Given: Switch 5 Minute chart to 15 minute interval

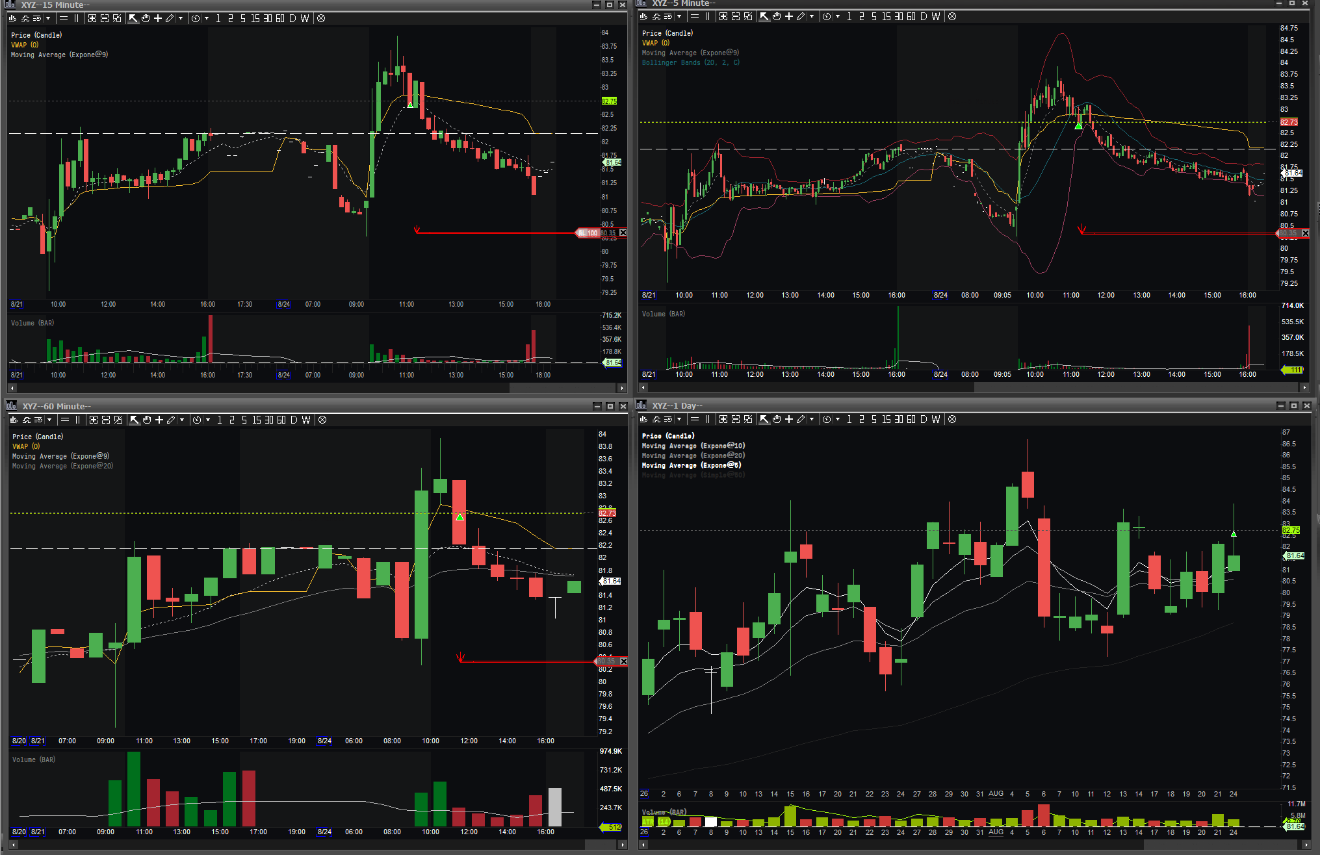Looking at the screenshot, I should pyautogui.click(x=886, y=16).
